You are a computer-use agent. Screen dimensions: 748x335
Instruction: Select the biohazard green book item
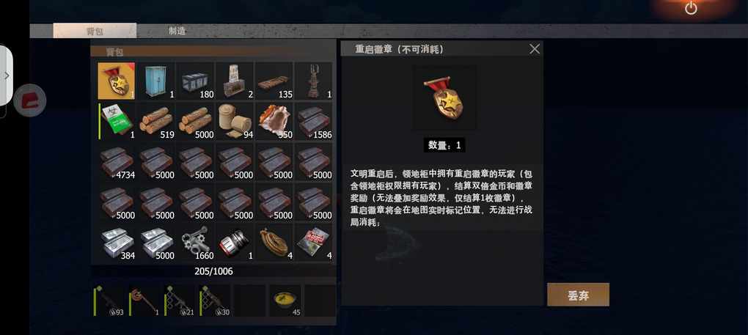click(x=117, y=120)
